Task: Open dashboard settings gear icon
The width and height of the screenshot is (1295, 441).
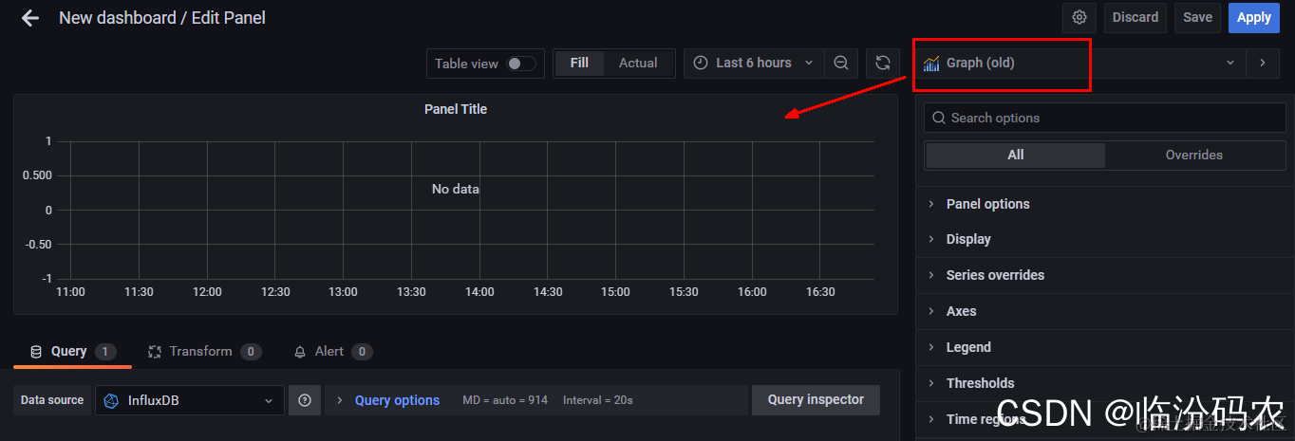Action: (x=1079, y=17)
